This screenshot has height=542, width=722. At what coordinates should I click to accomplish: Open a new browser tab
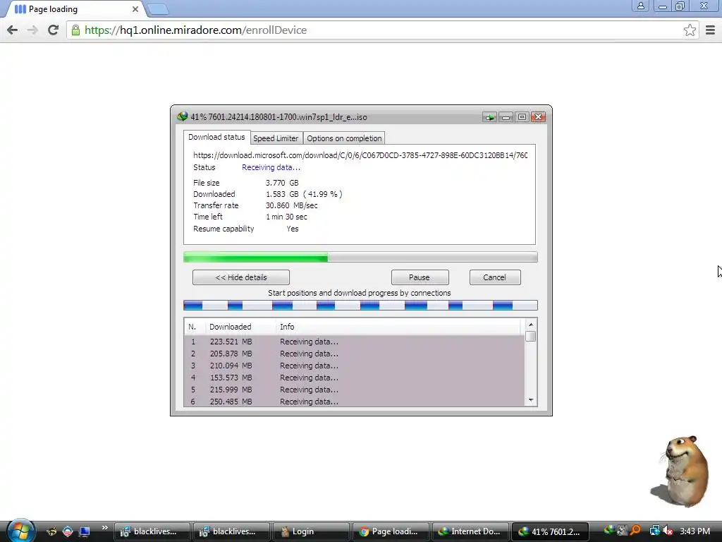point(158,9)
